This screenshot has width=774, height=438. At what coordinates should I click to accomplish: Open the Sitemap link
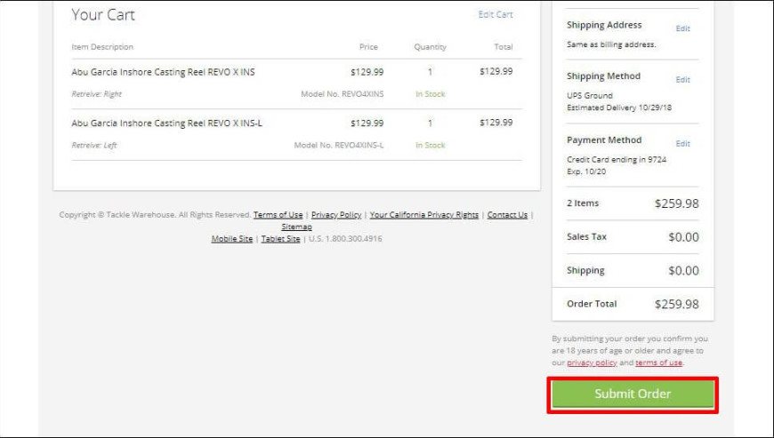coord(296,227)
